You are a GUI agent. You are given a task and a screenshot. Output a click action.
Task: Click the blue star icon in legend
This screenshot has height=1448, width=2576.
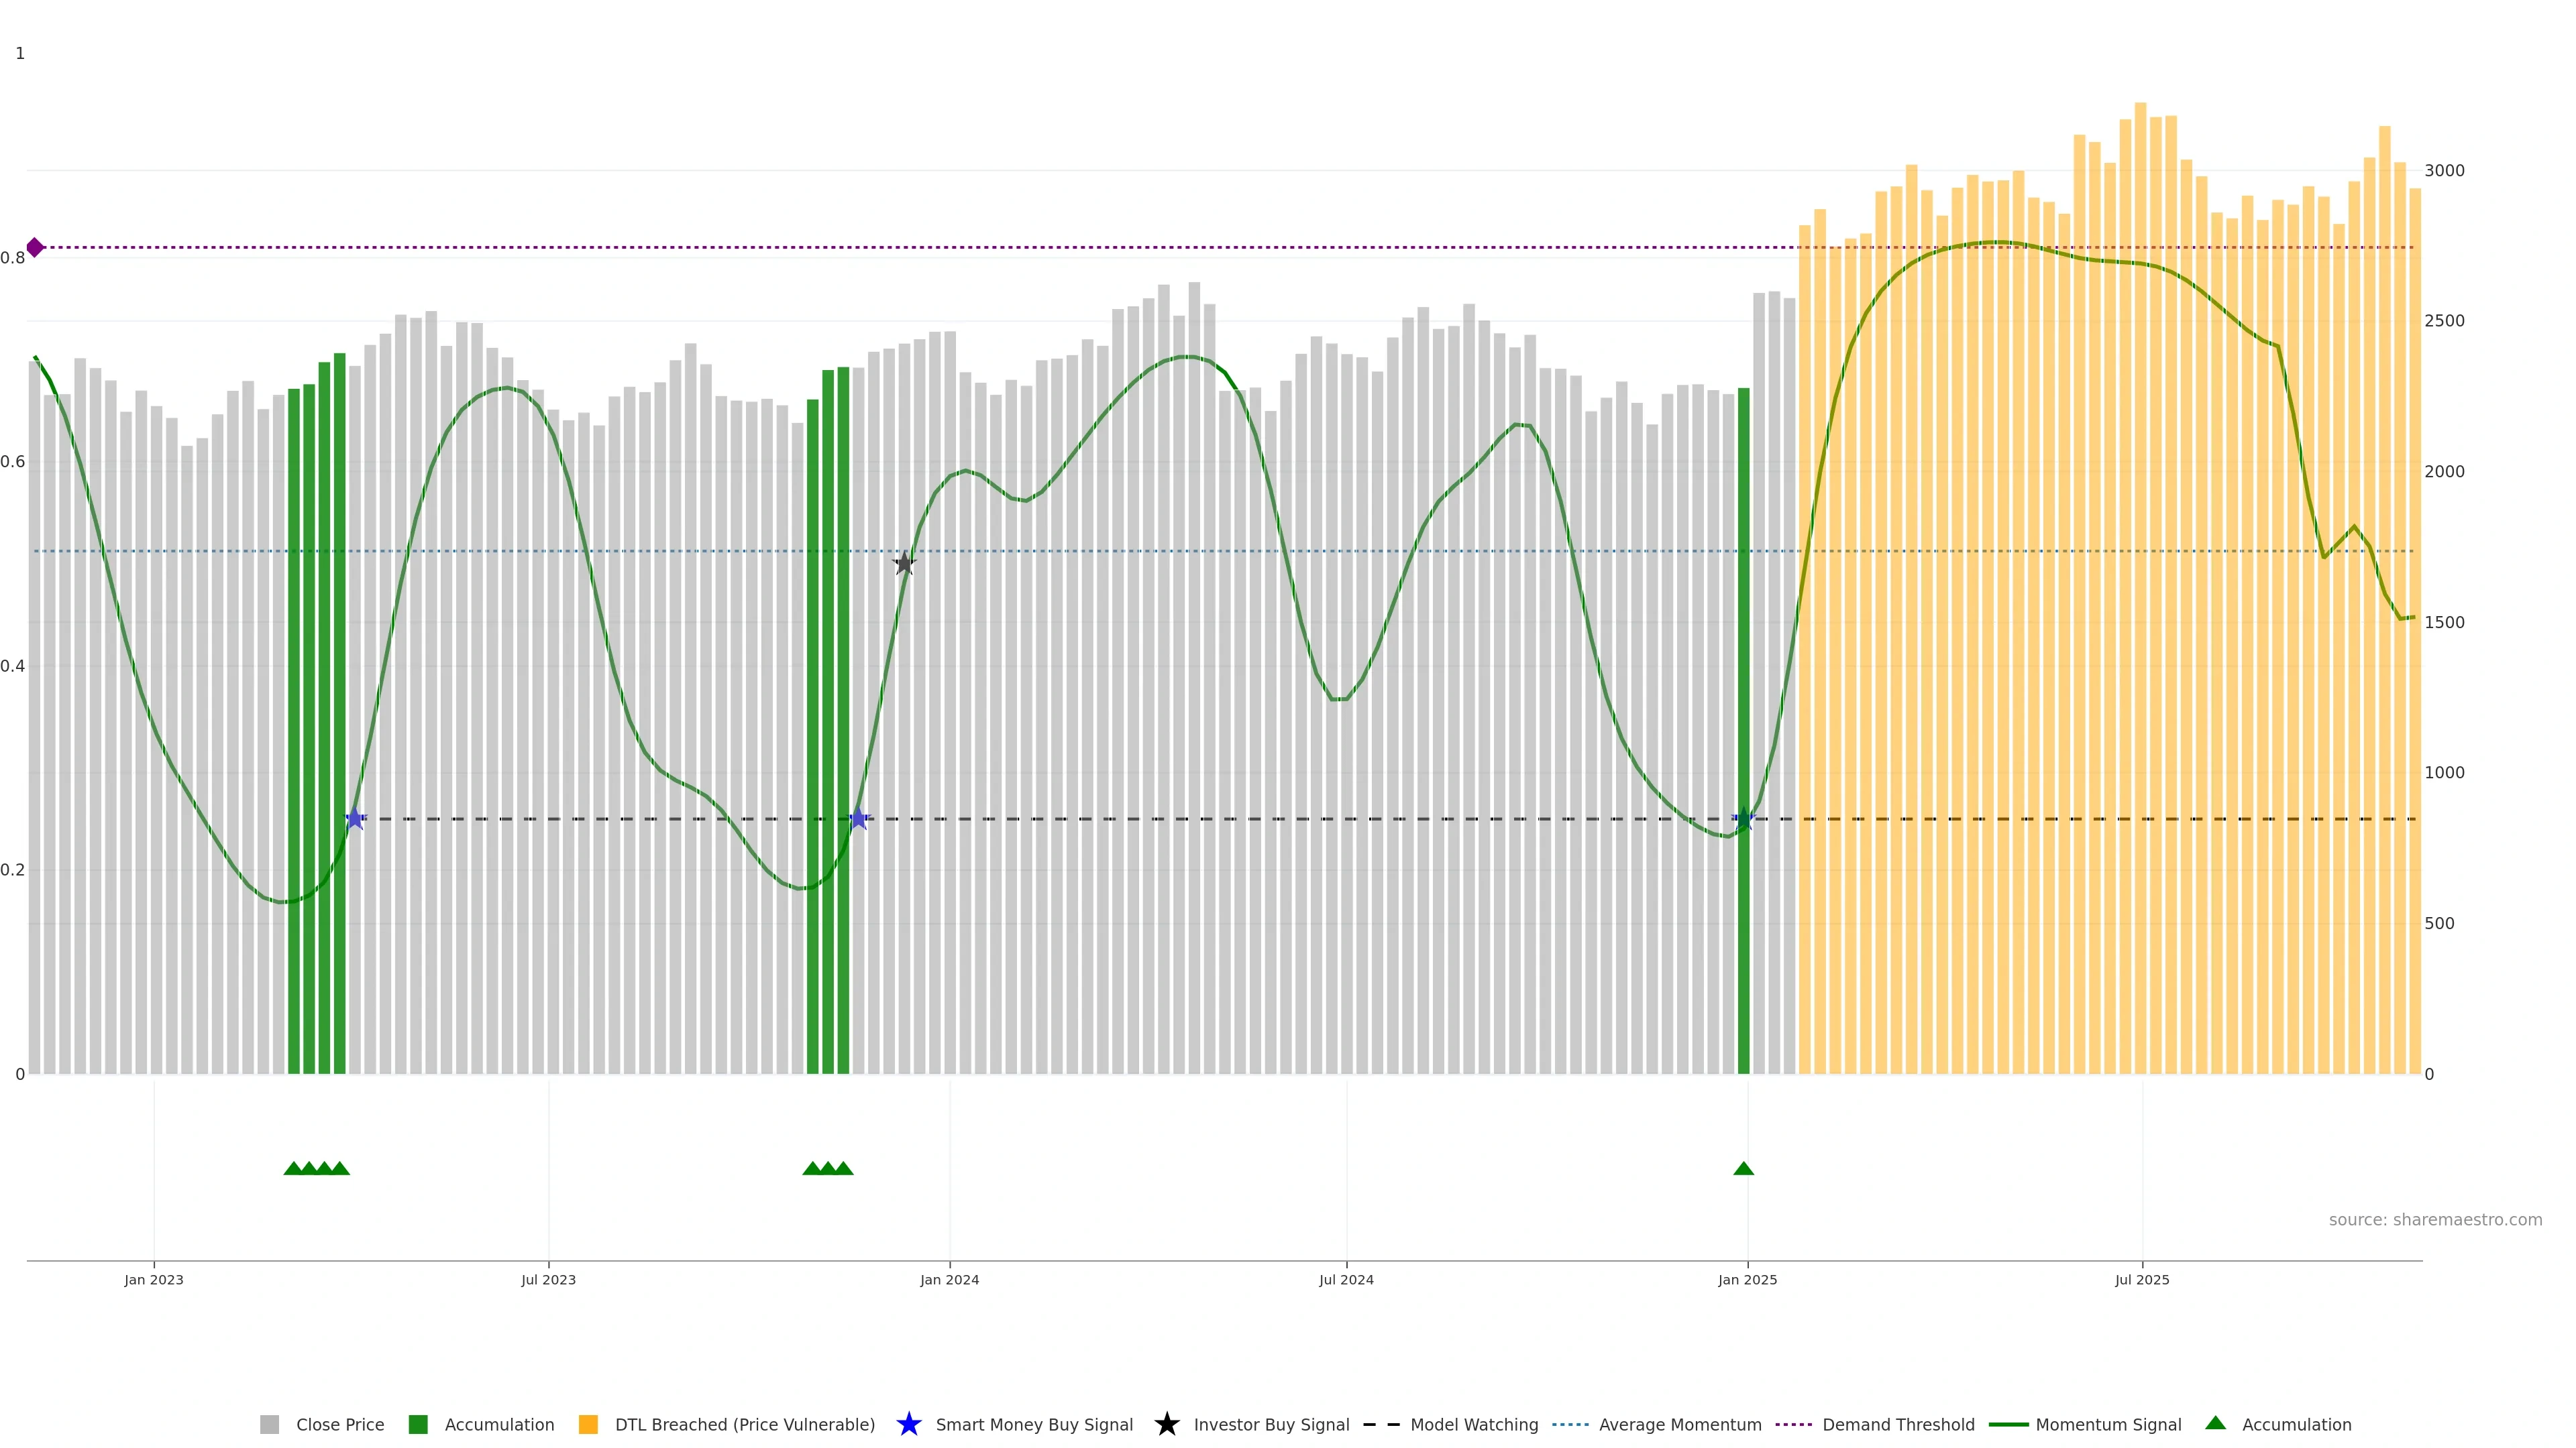coord(908,1424)
